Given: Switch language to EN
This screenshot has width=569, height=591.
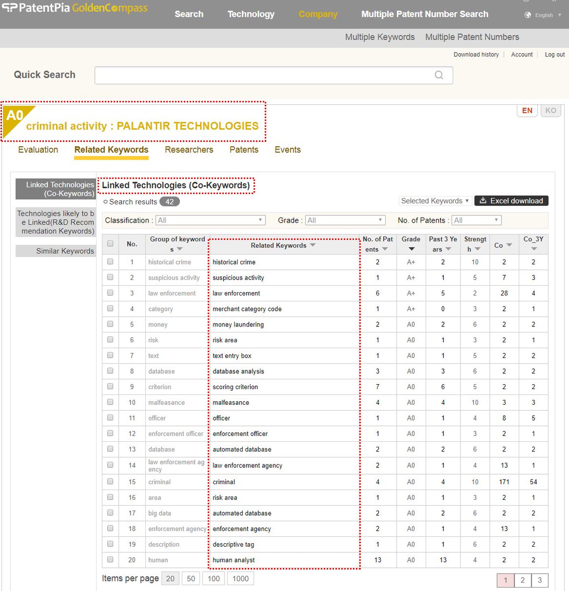Looking at the screenshot, I should (x=527, y=111).
